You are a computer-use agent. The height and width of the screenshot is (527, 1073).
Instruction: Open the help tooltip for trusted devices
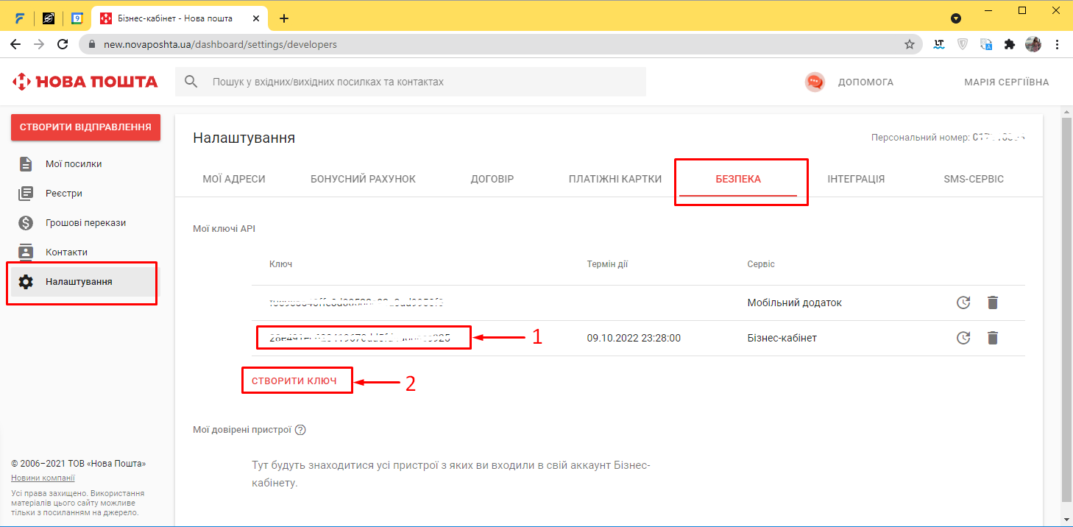click(x=300, y=430)
